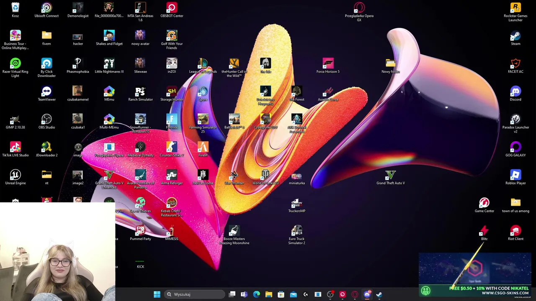Viewport: 536px width, 301px height.
Task: Select Medieval Dynasty desktop icon
Action: [x=140, y=150]
